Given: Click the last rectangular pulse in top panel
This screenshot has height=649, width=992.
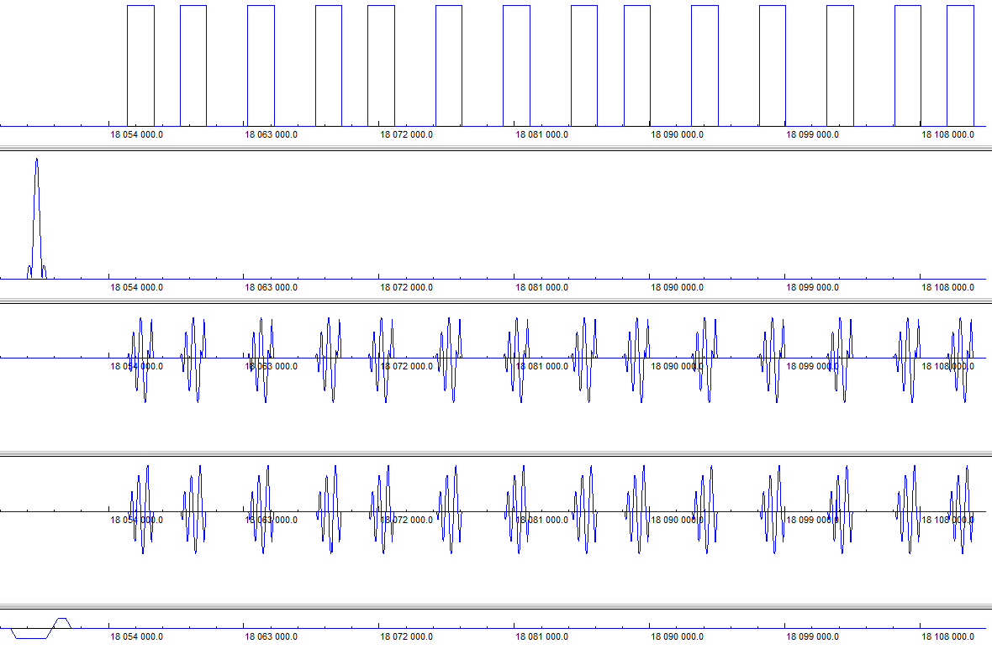Looking at the screenshot, I should 960,65.
